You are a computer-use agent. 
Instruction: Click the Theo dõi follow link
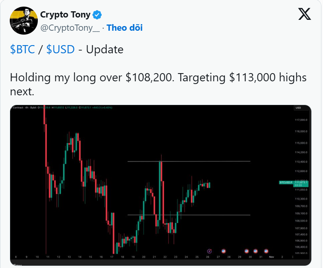click(125, 28)
